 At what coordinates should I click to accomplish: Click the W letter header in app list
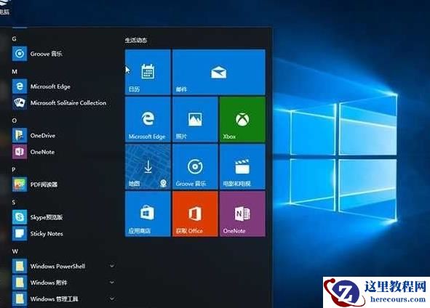pyautogui.click(x=15, y=251)
